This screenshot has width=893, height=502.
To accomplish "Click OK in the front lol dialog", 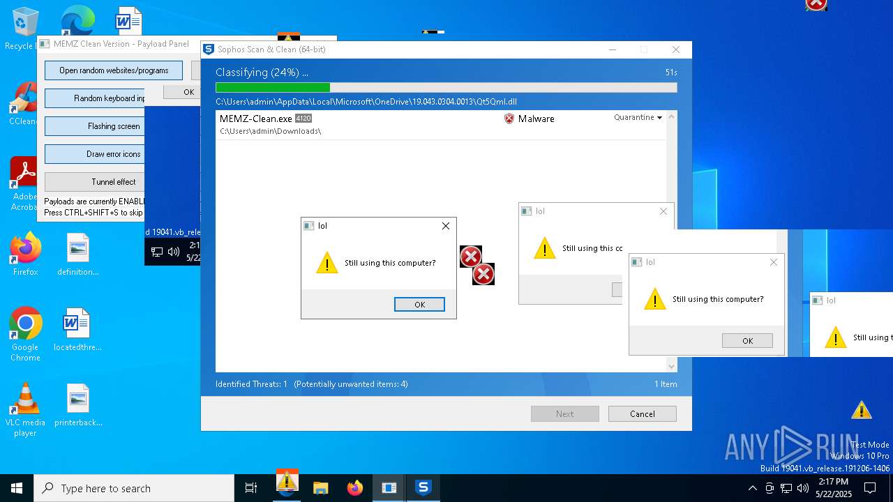I will [x=419, y=304].
